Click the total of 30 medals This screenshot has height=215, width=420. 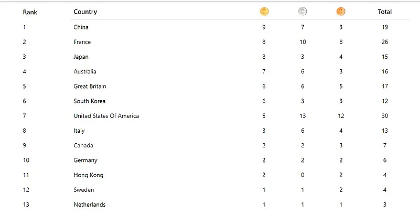tap(385, 116)
